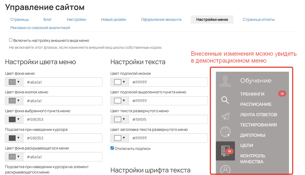
Task: Click swatch for 'Цвет текста развернутого меню'
Action: pos(118,119)
